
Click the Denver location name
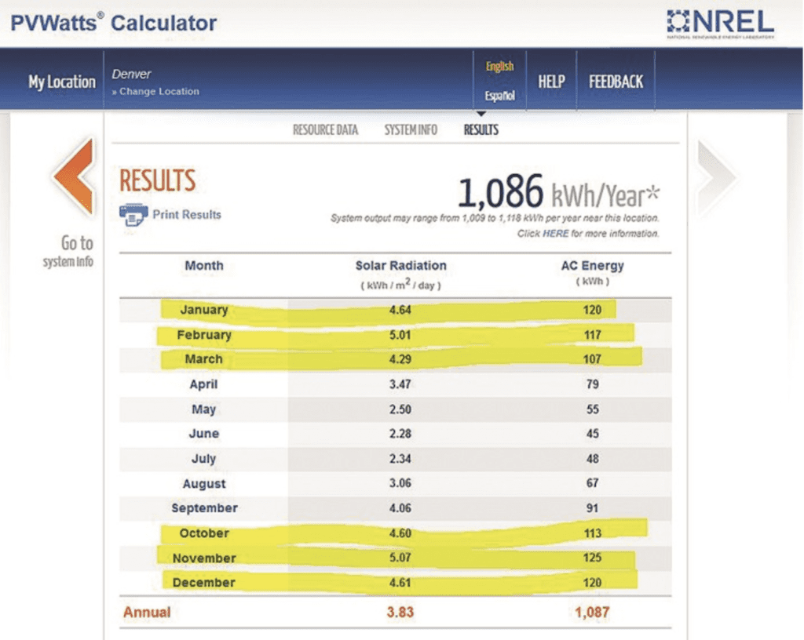pyautogui.click(x=131, y=75)
